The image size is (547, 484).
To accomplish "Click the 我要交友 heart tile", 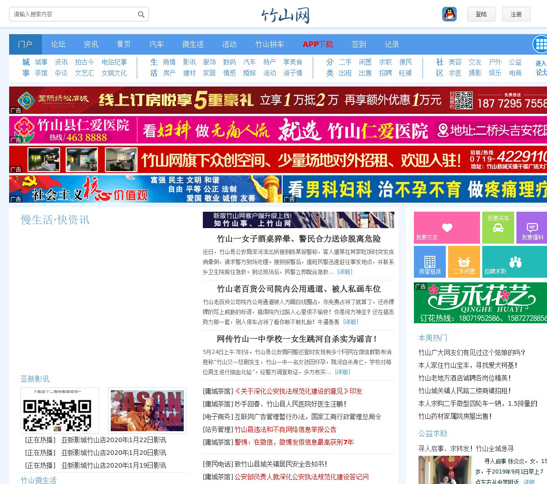I will click(x=447, y=228).
